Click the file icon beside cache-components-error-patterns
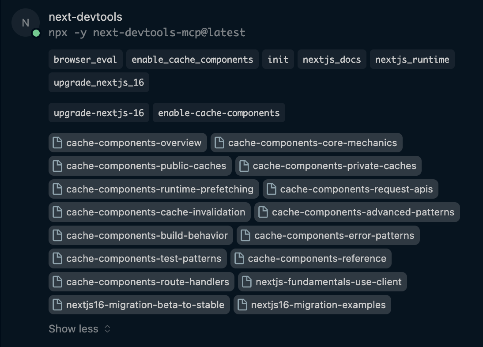 (245, 235)
